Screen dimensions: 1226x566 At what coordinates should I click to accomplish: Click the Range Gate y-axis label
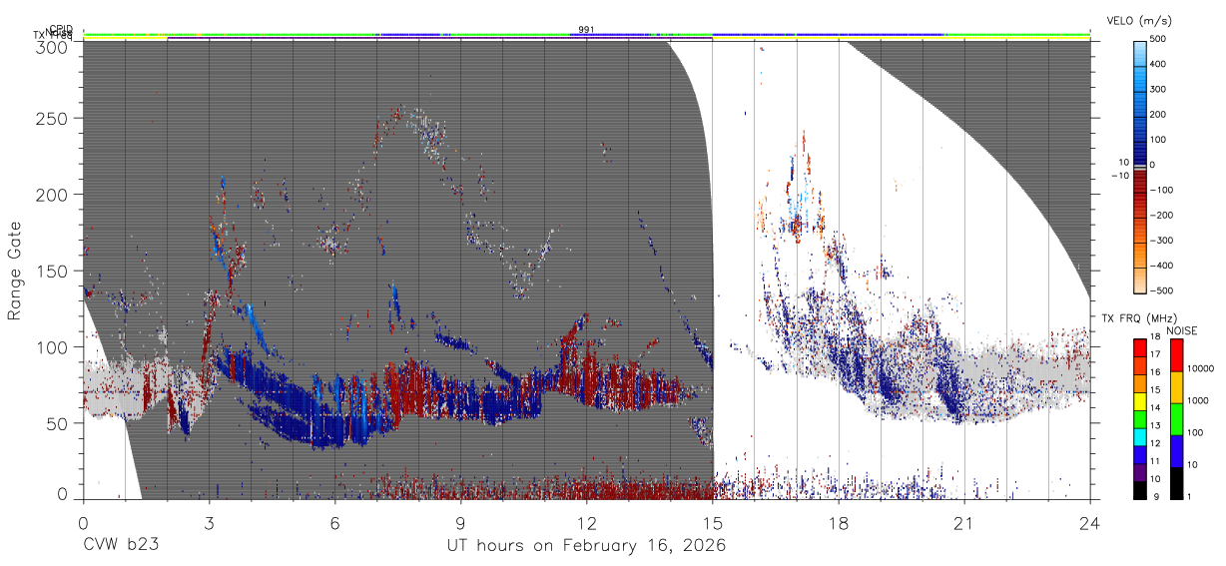click(x=15, y=272)
